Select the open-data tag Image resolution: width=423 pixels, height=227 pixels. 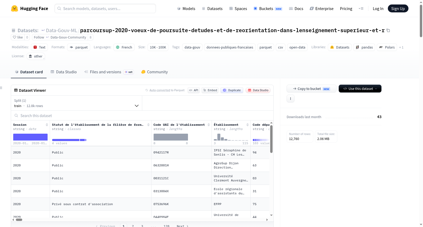point(297,47)
